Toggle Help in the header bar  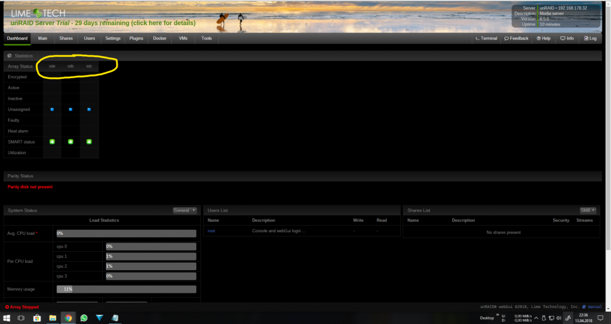[x=544, y=39]
